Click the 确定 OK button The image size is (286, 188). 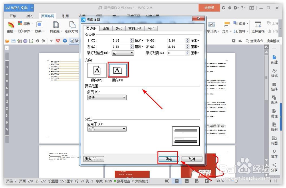click(x=168, y=159)
